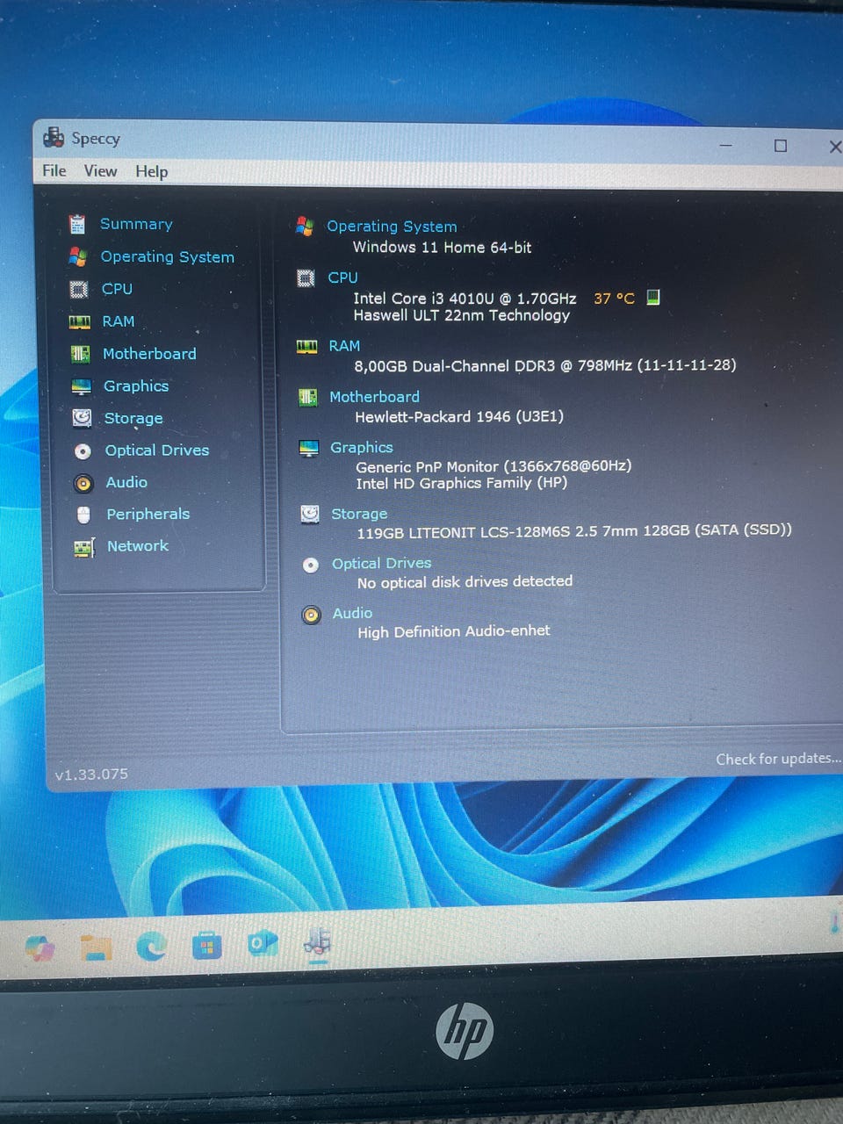Click the Network icon in sidebar
The height and width of the screenshot is (1124, 843).
click(84, 547)
